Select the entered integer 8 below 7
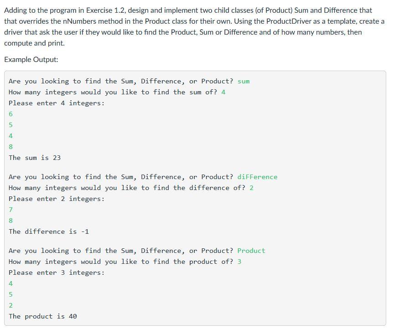Screen dimensions: 394x329 [x=10, y=221]
